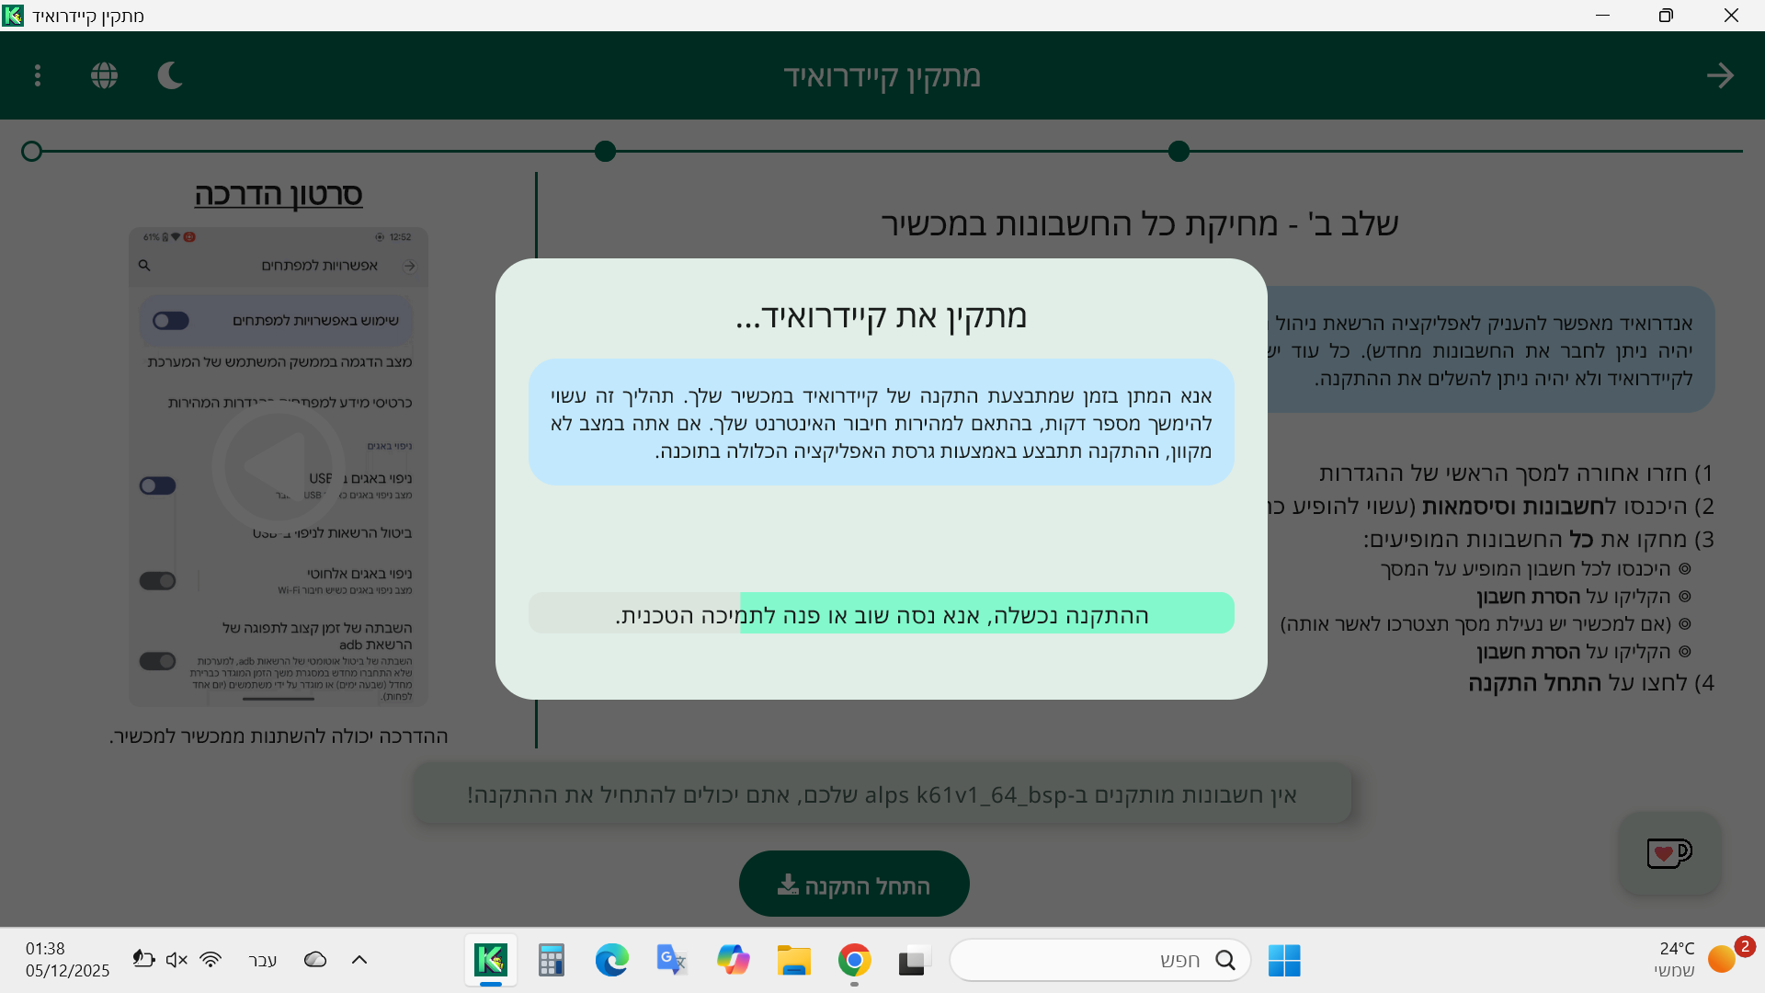Open the three-dot overflow menu
The width and height of the screenshot is (1765, 993).
click(x=38, y=75)
